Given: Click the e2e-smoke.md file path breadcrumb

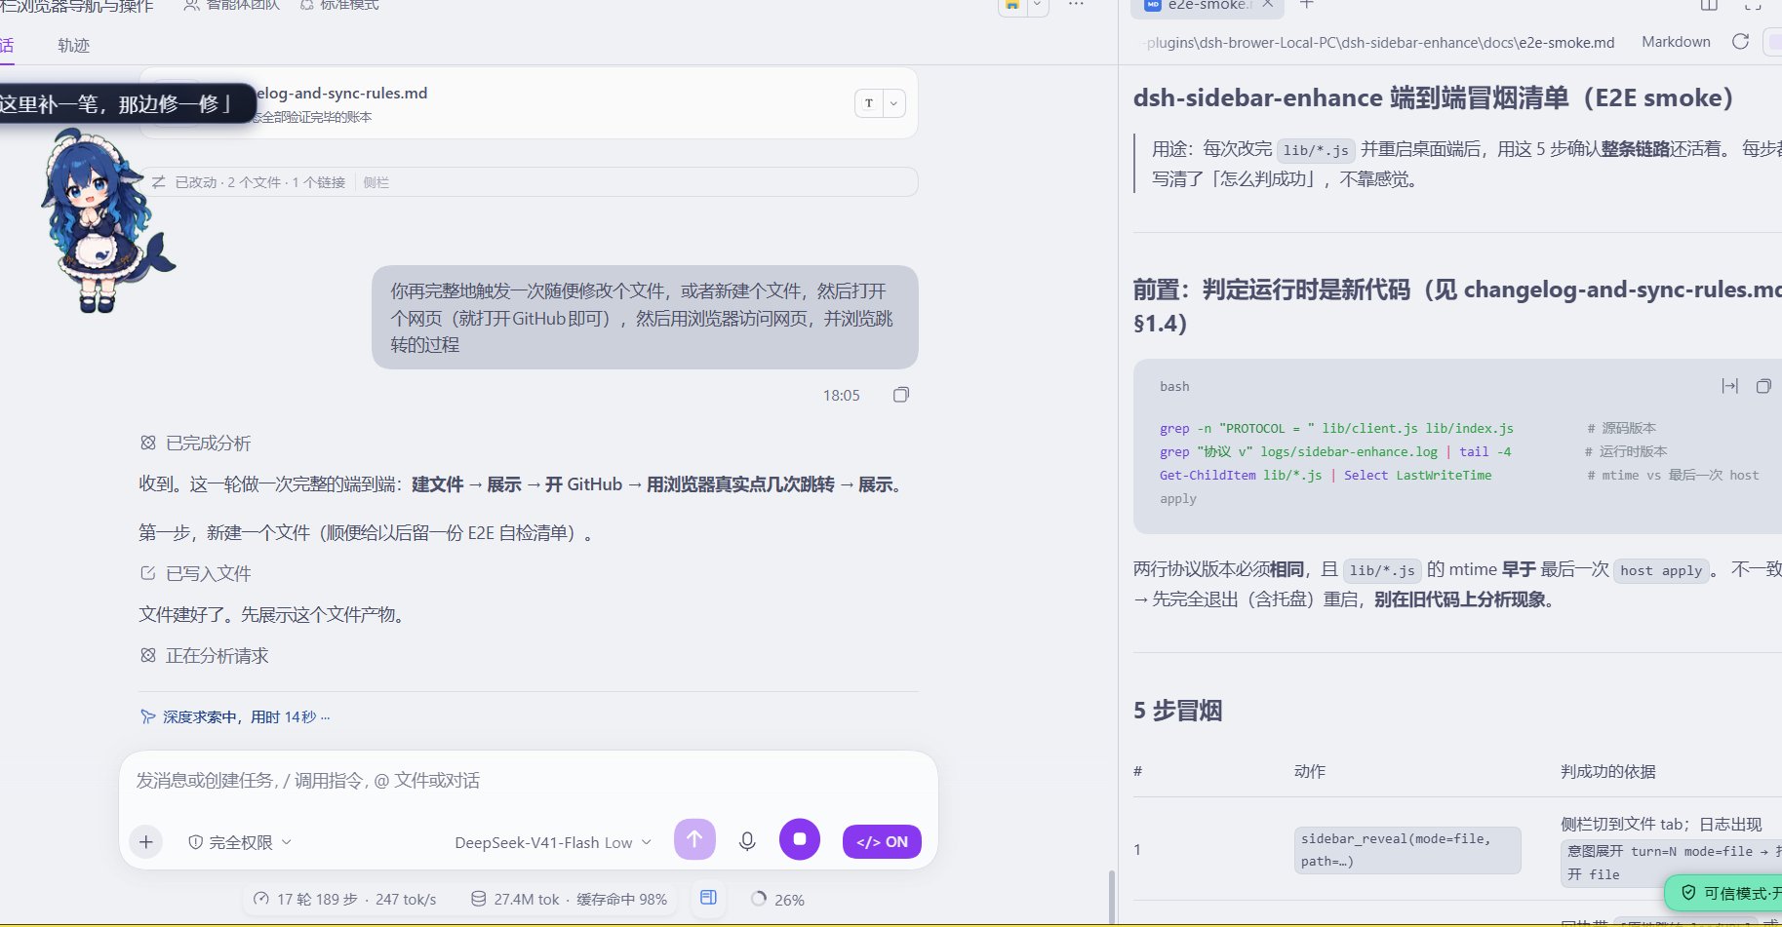Looking at the screenshot, I should 1379,43.
